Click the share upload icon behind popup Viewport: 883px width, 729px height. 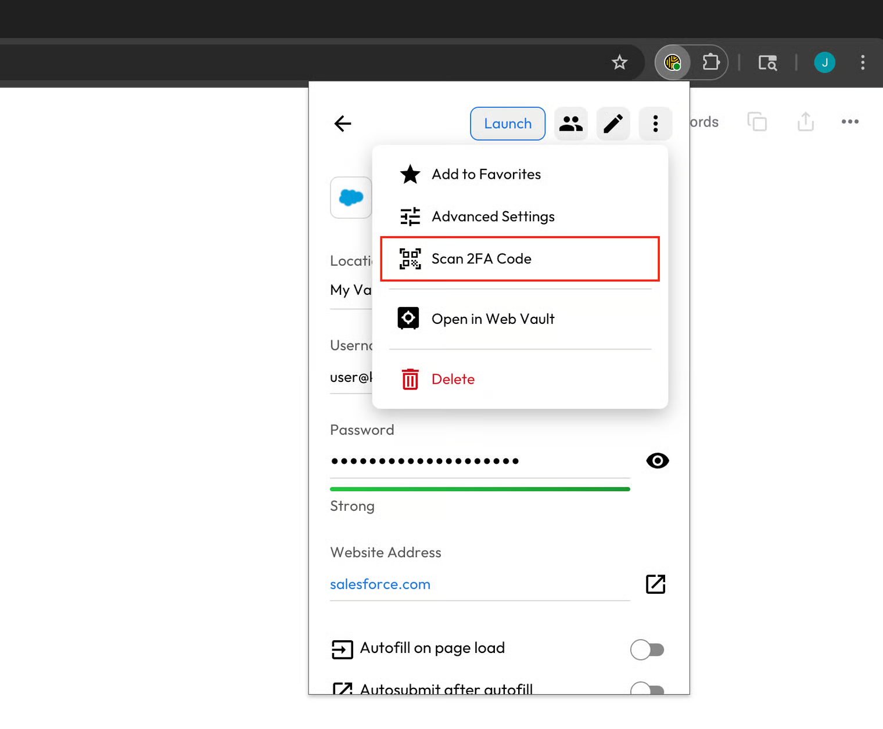point(805,122)
